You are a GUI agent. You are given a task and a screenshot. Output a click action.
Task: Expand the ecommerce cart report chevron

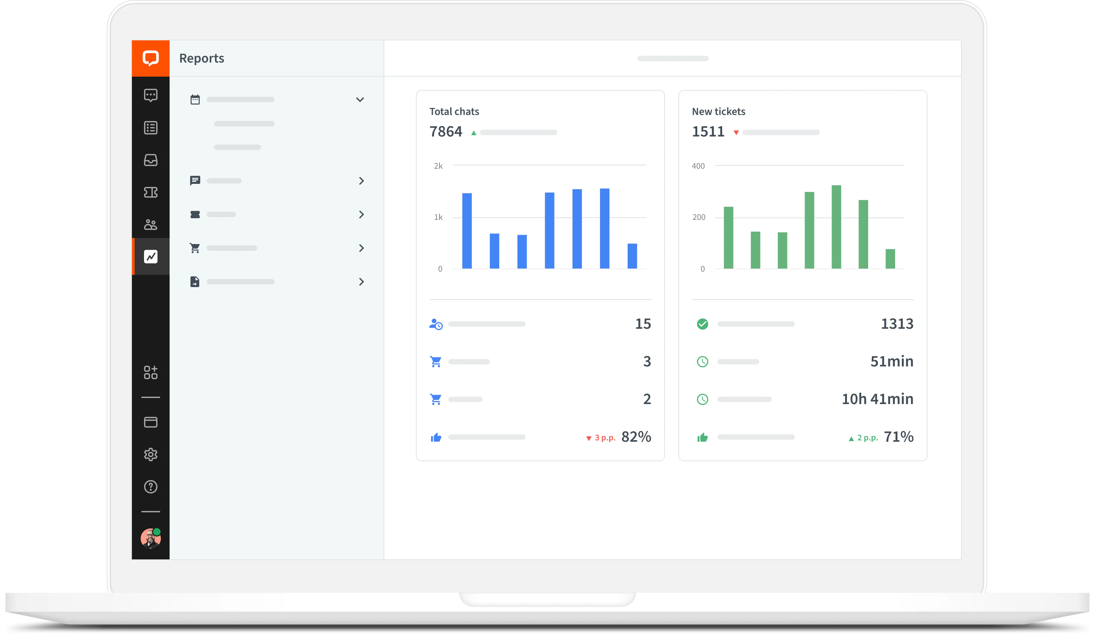pos(361,248)
